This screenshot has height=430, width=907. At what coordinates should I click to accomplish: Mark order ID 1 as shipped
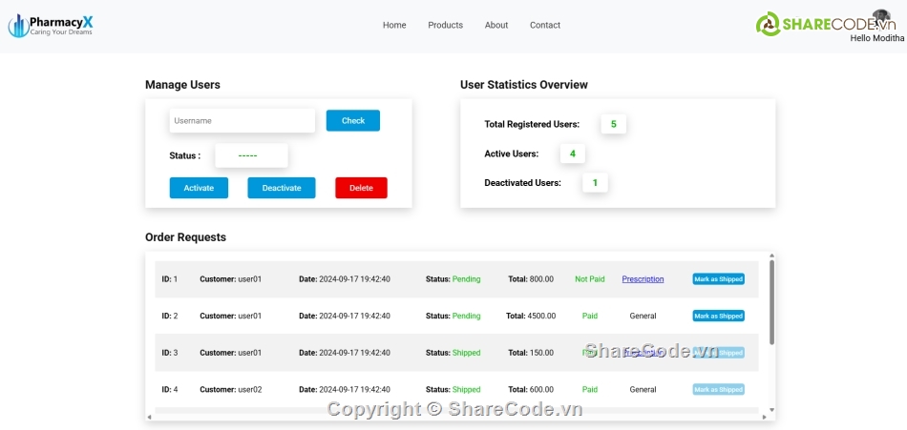pos(718,279)
